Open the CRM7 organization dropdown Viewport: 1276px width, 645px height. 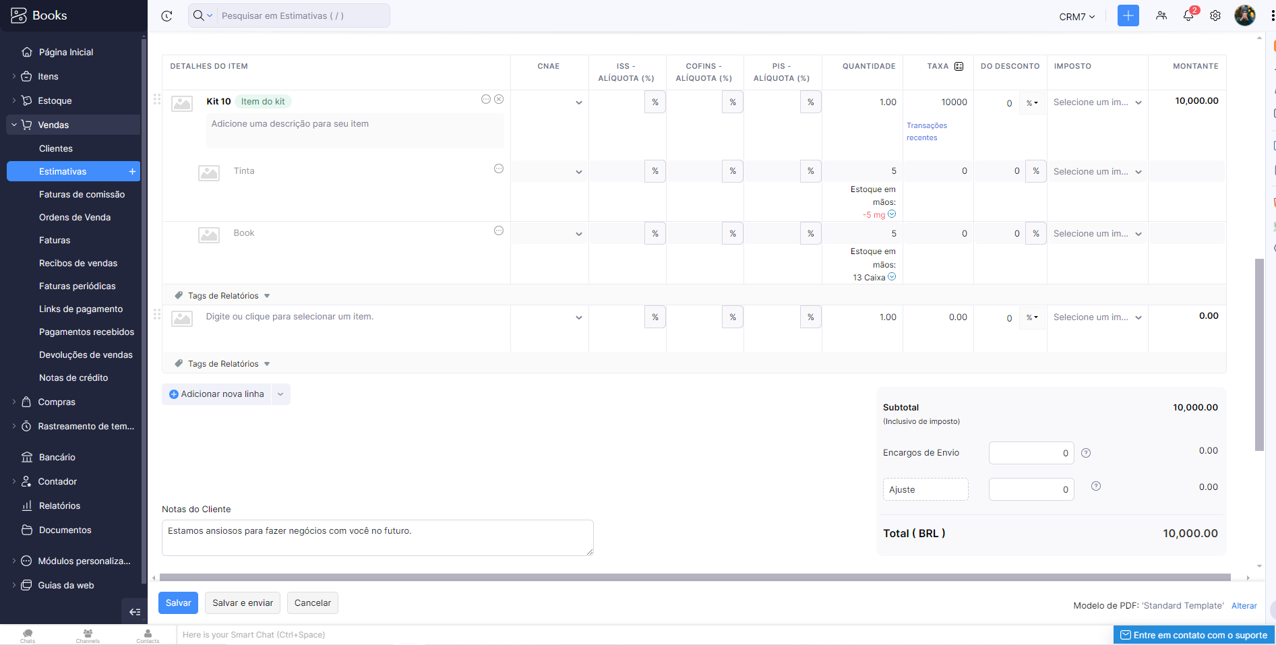[x=1076, y=17]
